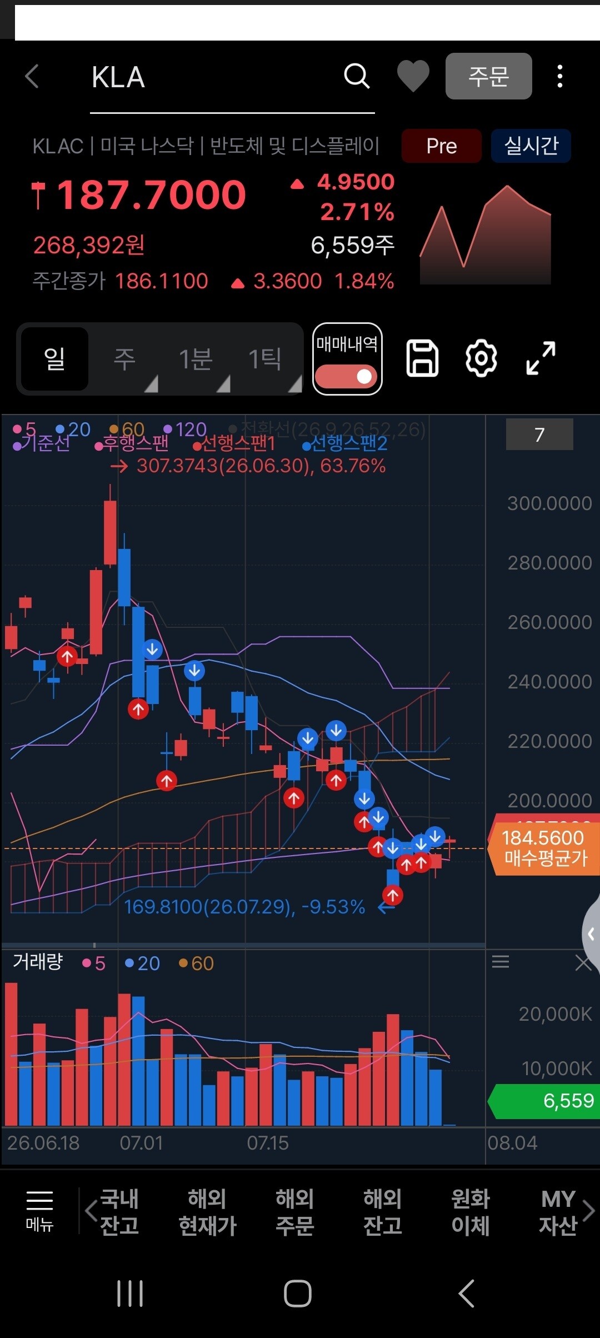
Task: Open the 국내잔고 tab
Action: coord(119,1212)
